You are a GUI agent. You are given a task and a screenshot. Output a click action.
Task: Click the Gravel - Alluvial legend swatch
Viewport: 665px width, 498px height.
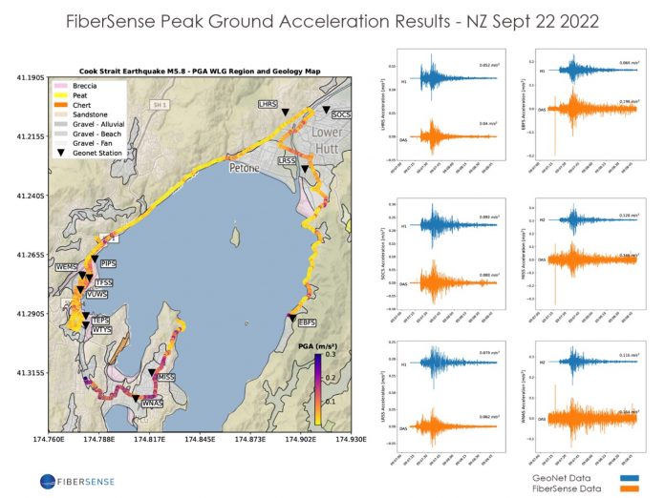point(61,124)
